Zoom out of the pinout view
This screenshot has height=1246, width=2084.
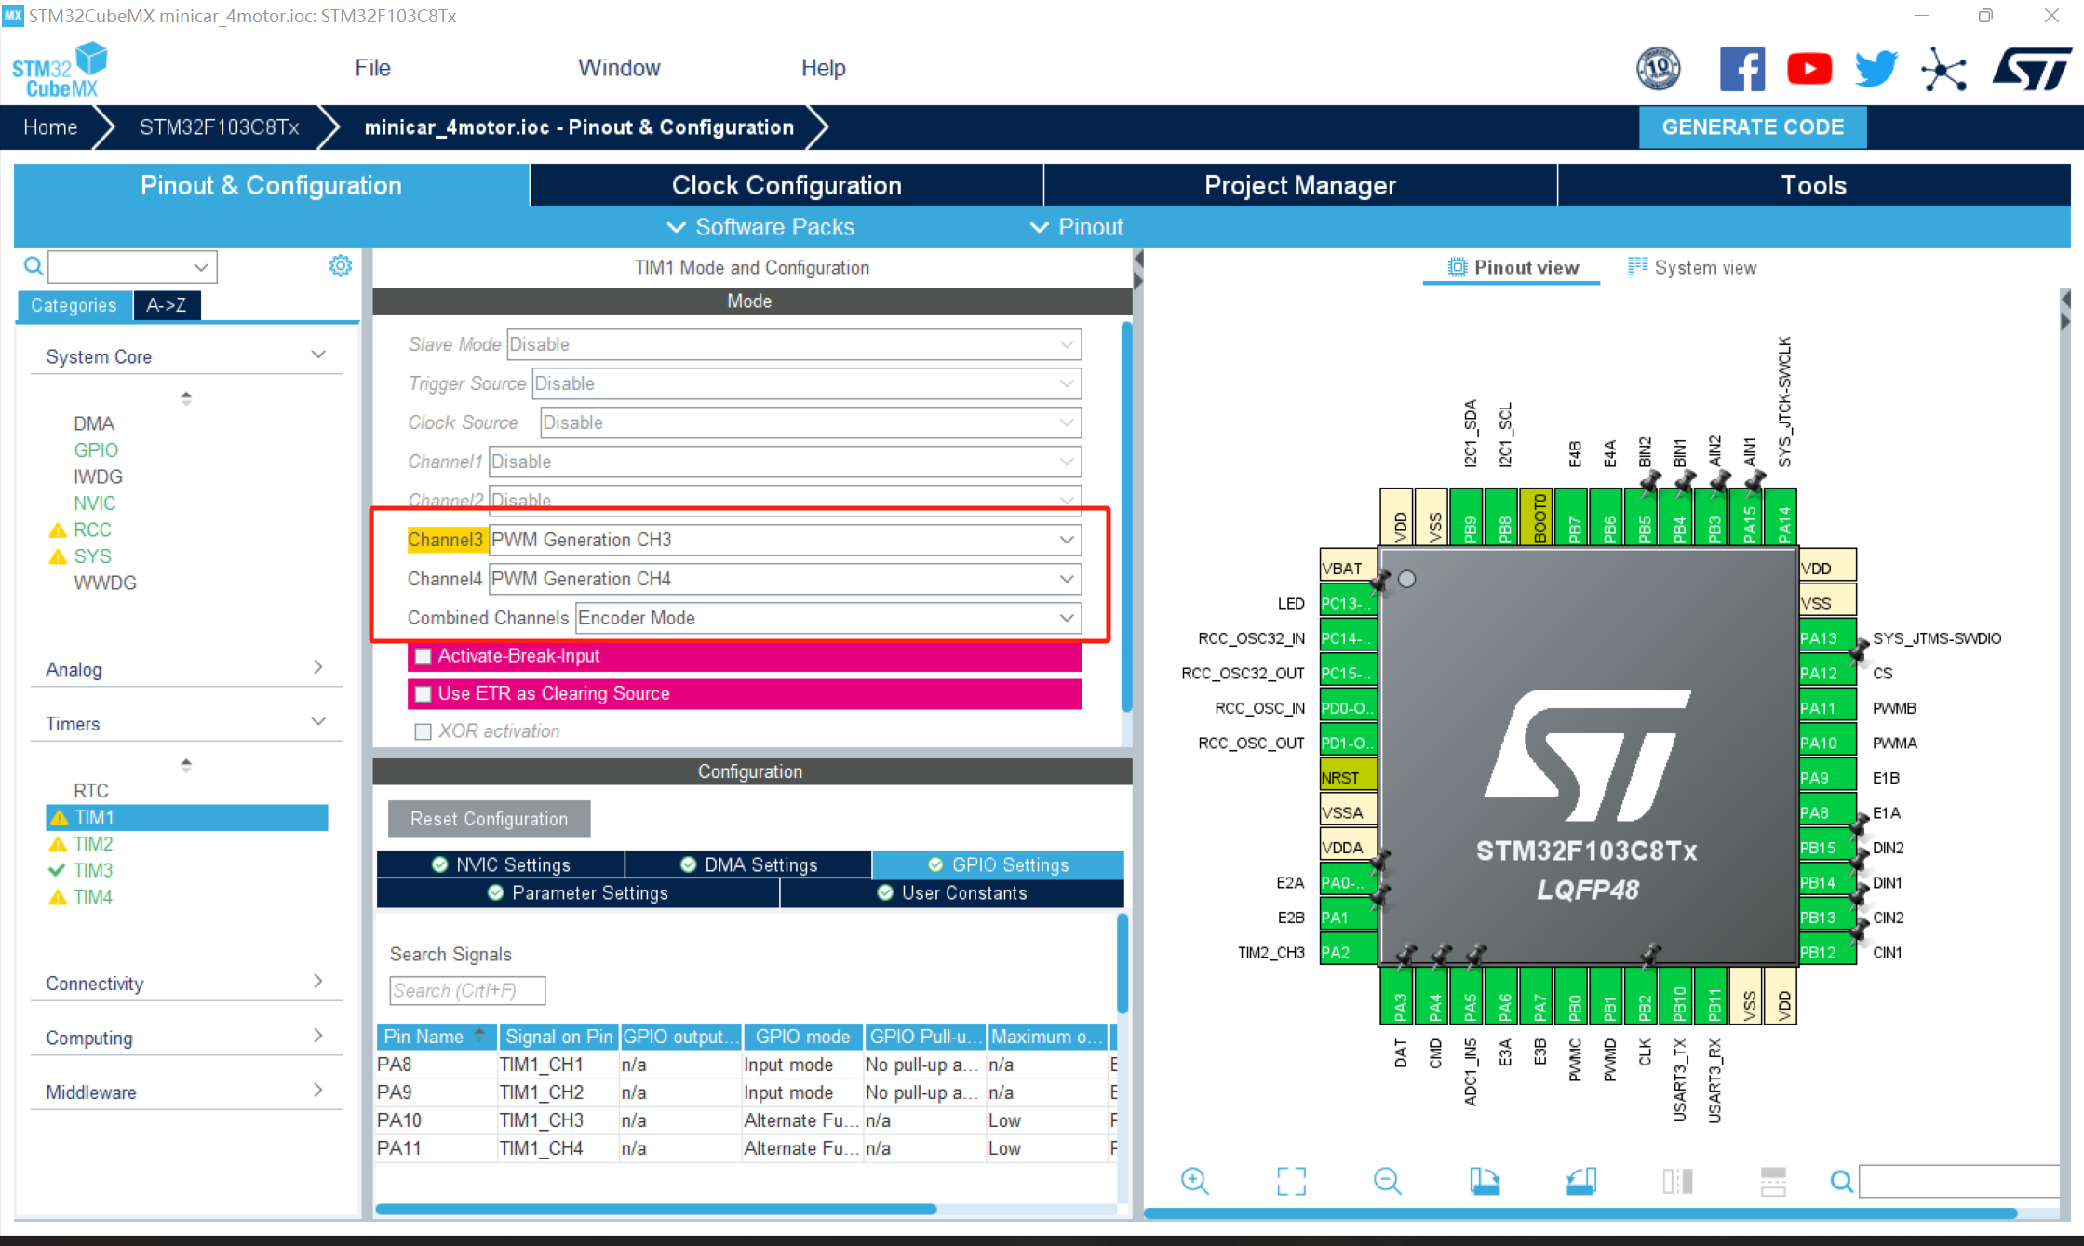(x=1387, y=1181)
